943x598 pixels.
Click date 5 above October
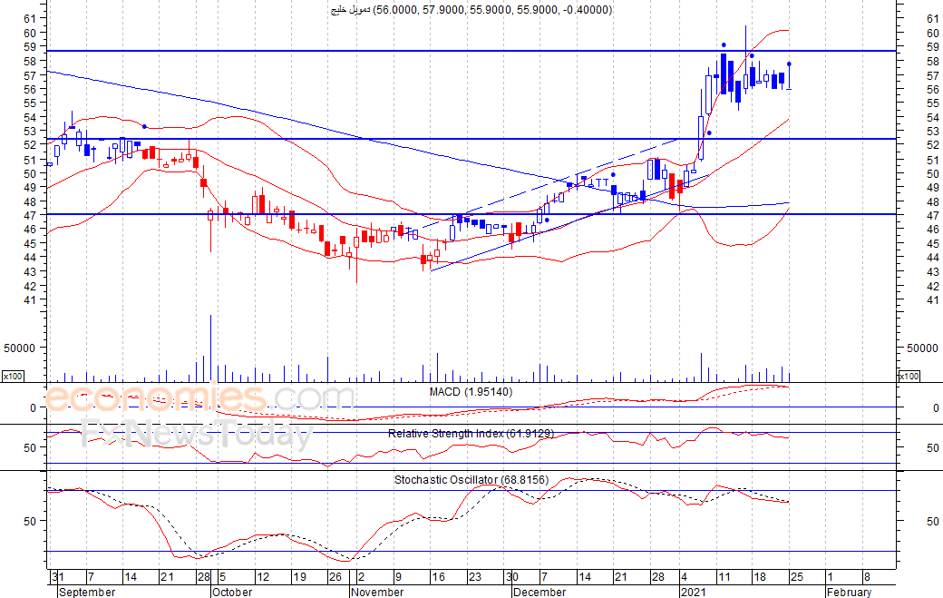(222, 577)
